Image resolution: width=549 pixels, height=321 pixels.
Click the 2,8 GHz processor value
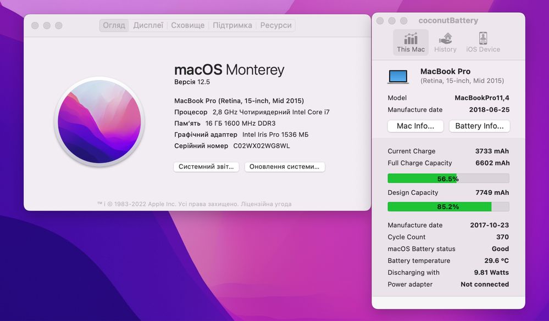click(271, 112)
